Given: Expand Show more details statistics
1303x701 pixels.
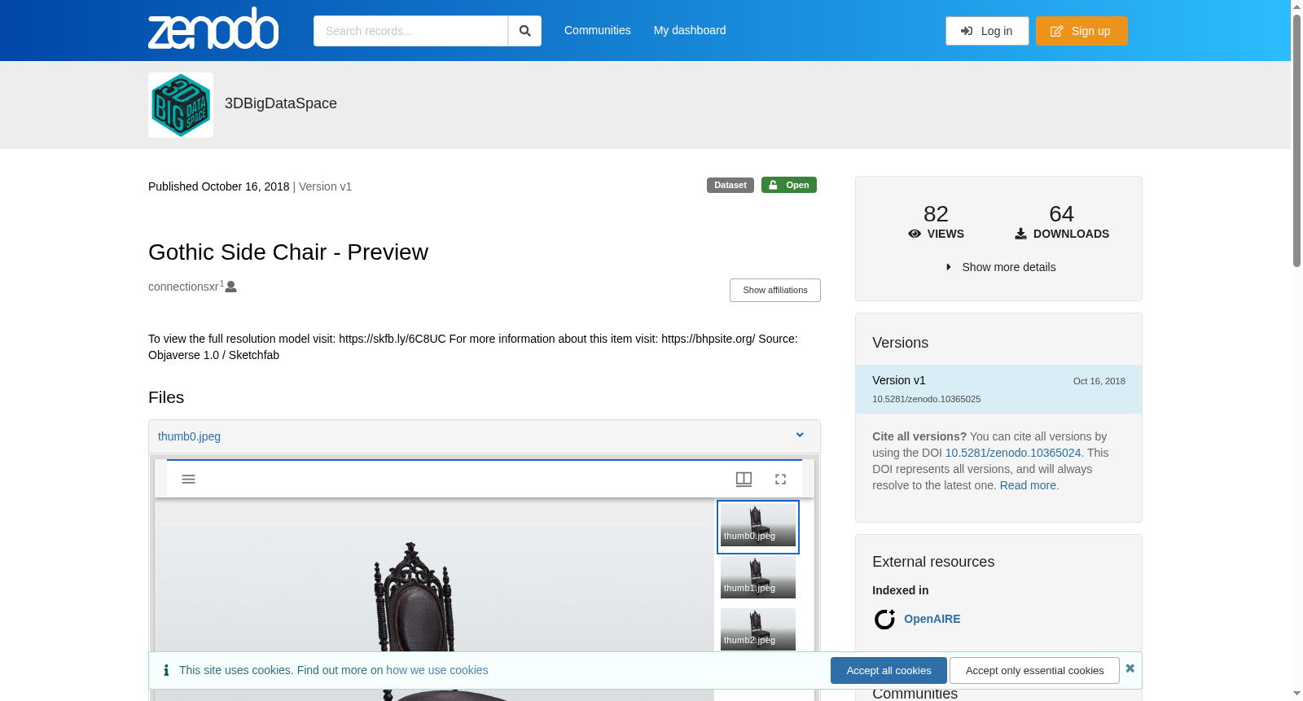Looking at the screenshot, I should [x=1000, y=267].
